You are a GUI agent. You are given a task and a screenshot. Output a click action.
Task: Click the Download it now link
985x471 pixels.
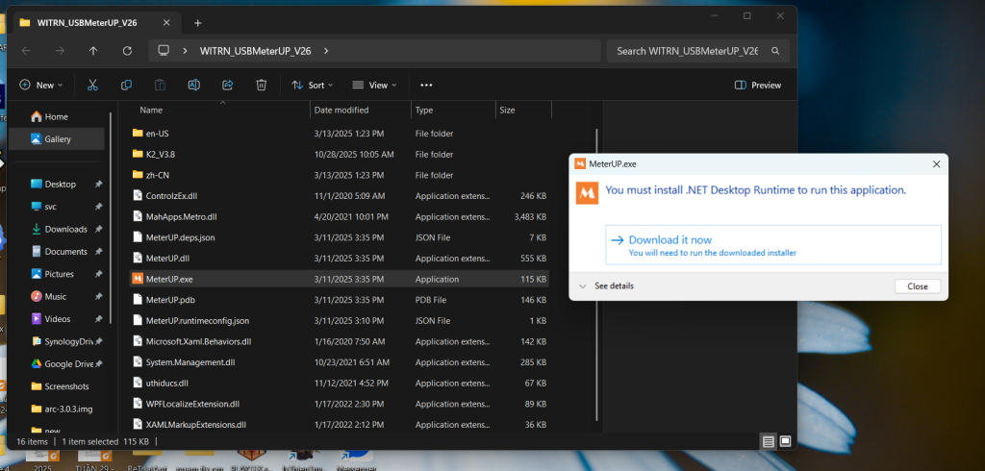coord(669,239)
